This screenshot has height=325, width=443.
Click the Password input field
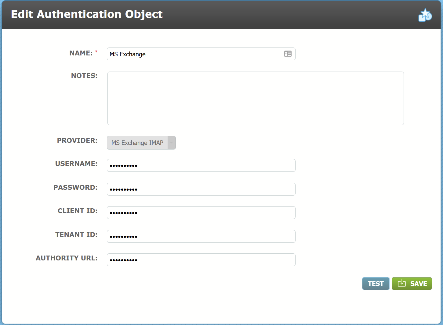click(201, 189)
